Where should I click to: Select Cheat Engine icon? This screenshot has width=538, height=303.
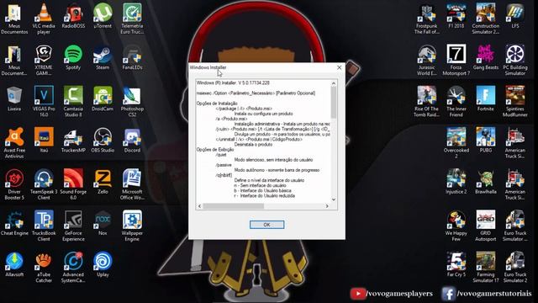14,223
